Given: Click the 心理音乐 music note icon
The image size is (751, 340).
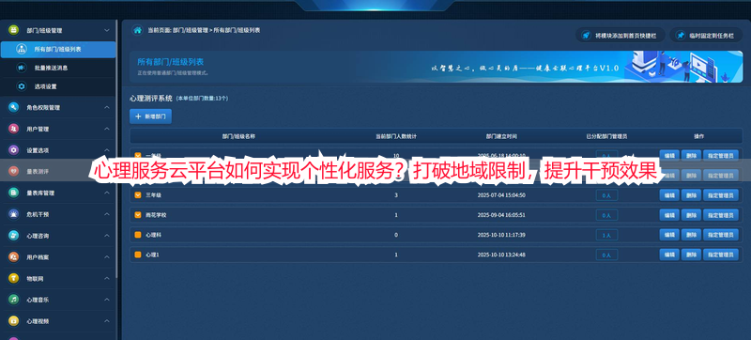Looking at the screenshot, I should click(x=13, y=300).
